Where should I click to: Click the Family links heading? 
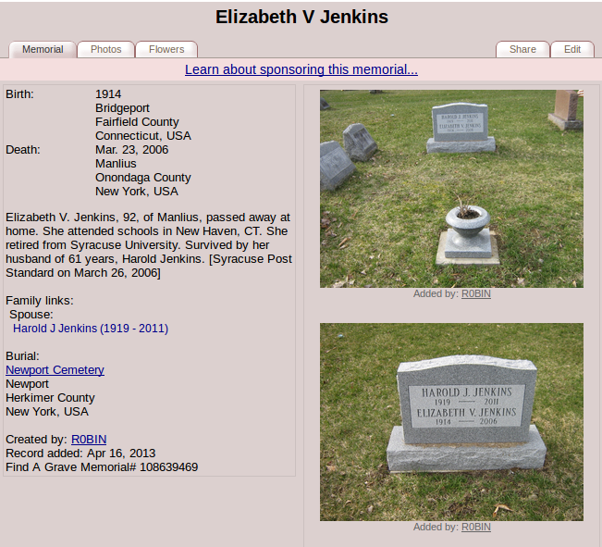(40, 301)
